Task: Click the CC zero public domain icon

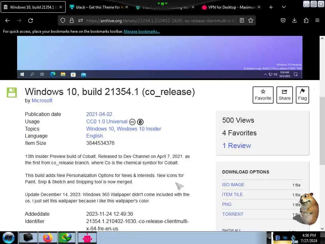Action: [x=140, y=122]
